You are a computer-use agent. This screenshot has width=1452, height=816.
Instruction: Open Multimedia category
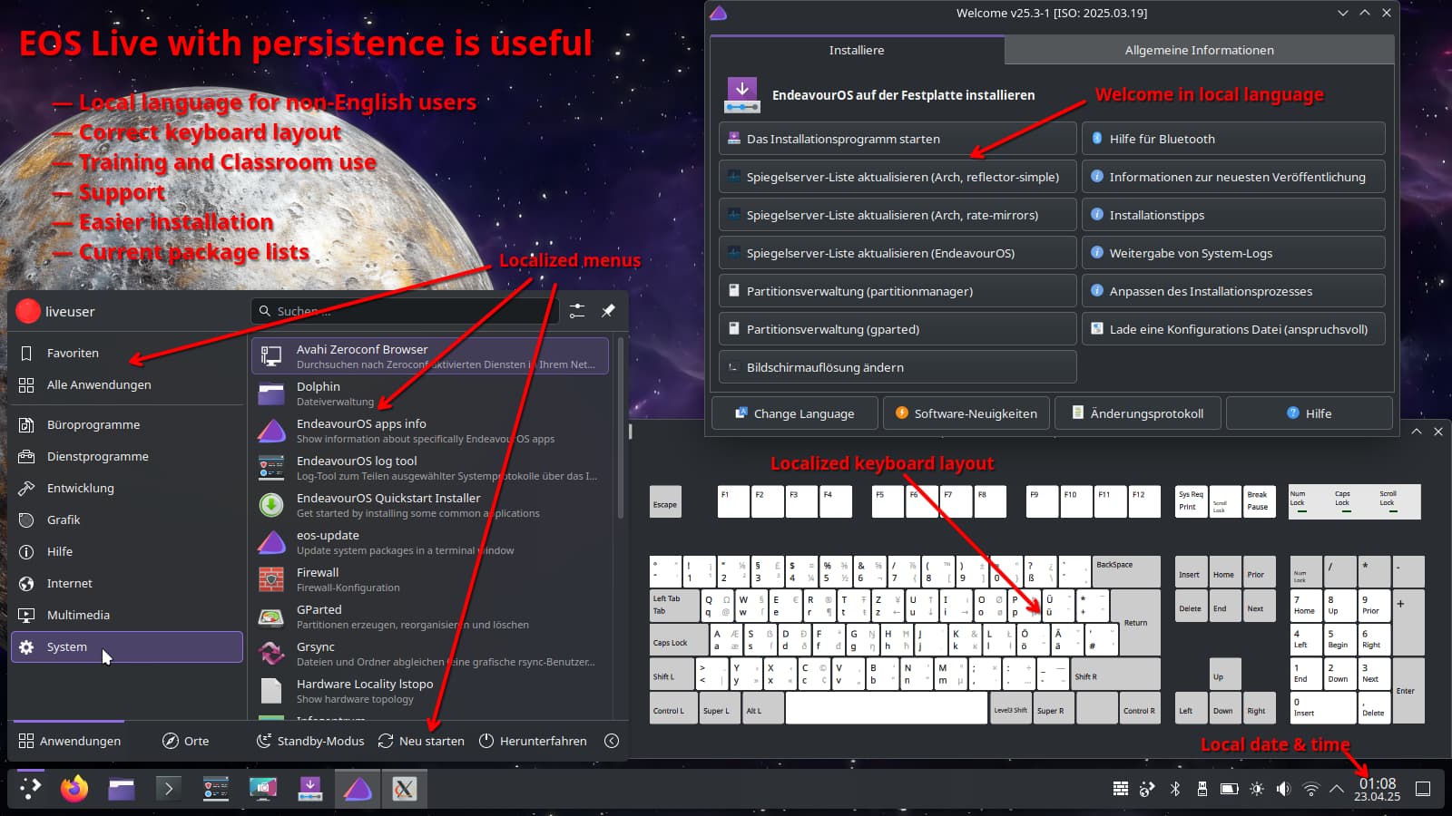coord(126,615)
